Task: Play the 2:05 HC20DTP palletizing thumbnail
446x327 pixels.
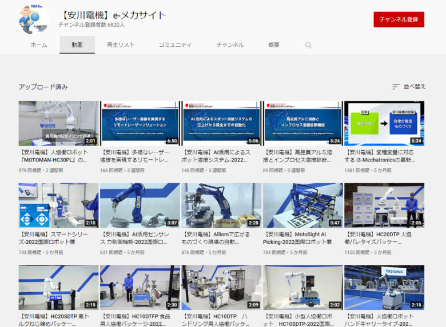Action: click(384, 205)
